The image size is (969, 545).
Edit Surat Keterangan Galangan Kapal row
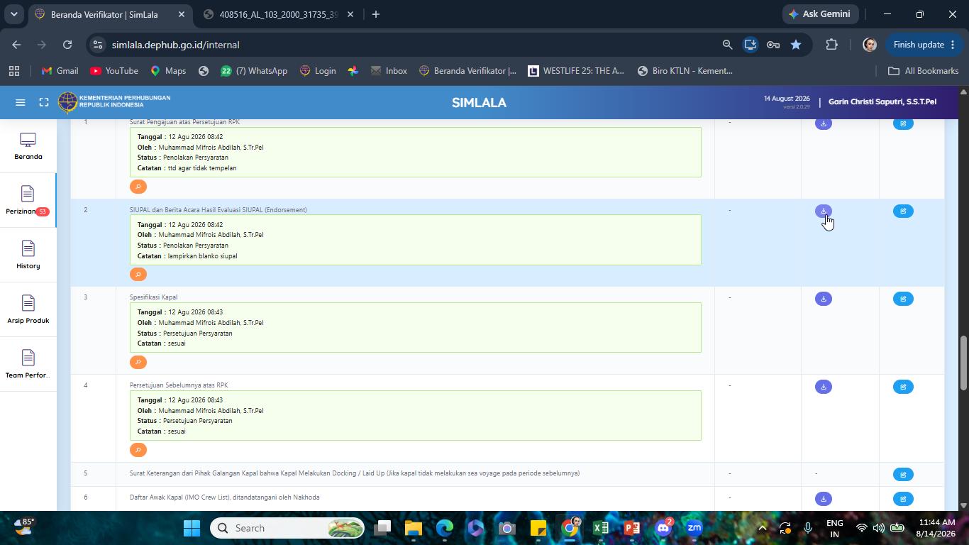tap(903, 475)
